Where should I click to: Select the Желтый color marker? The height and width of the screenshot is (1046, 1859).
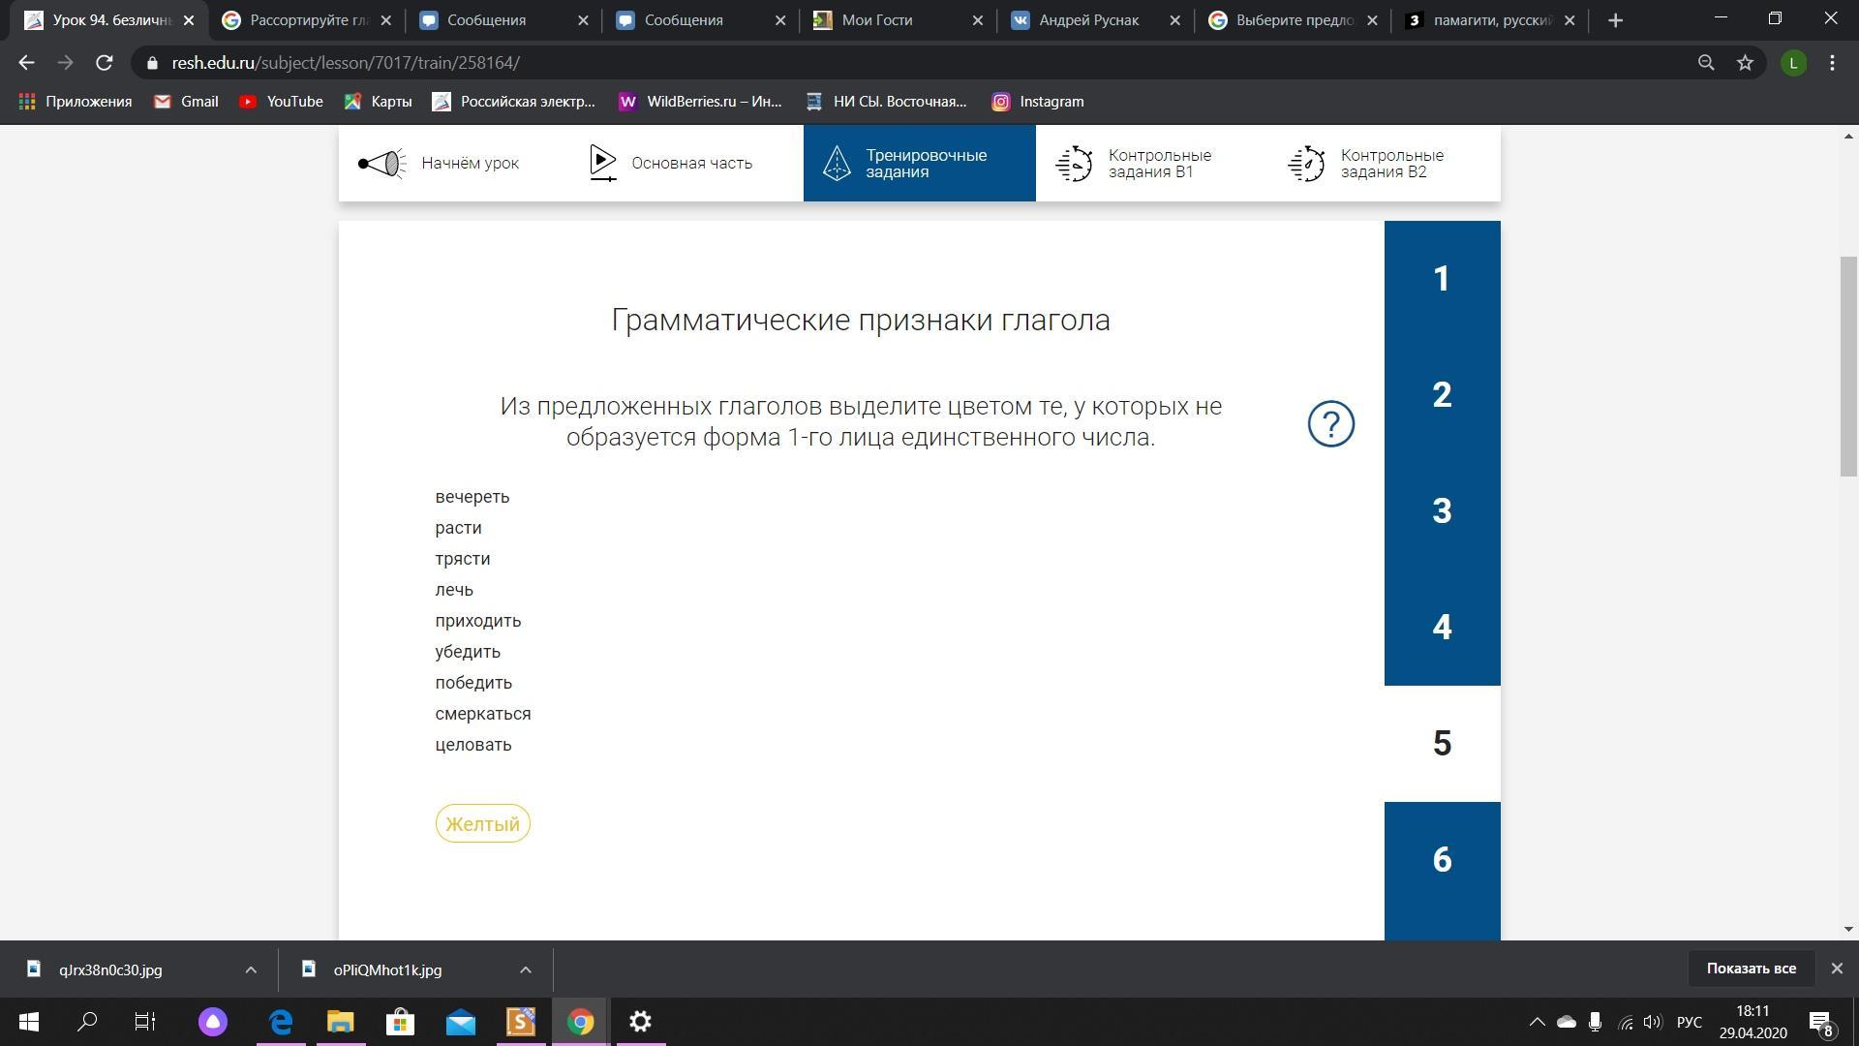coord(482,824)
